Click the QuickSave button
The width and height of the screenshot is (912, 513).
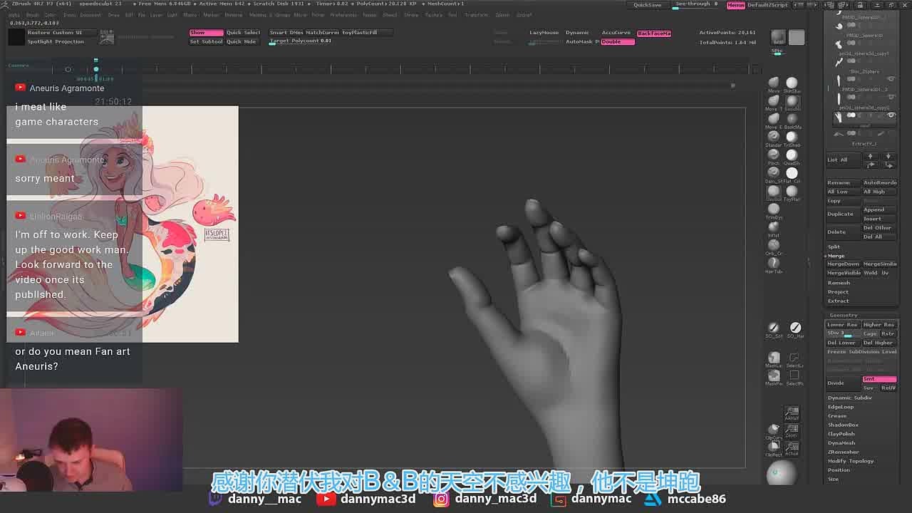coord(648,5)
